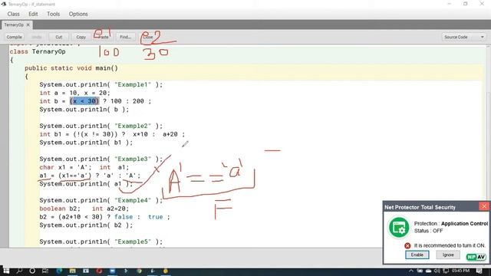Click the "char x1 = 'A'; int a1;" line
491x276 pixels.
[84, 167]
